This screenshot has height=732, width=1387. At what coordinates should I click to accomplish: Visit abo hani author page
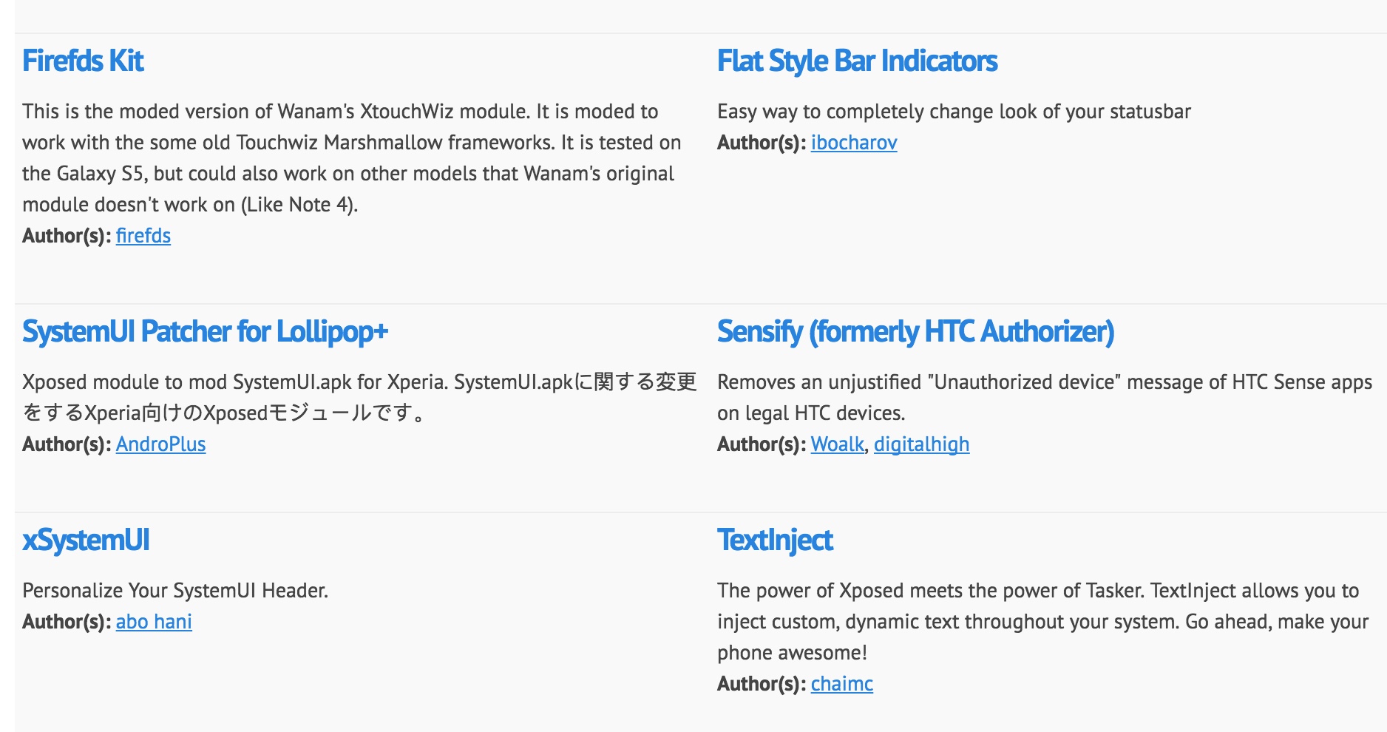tap(154, 622)
